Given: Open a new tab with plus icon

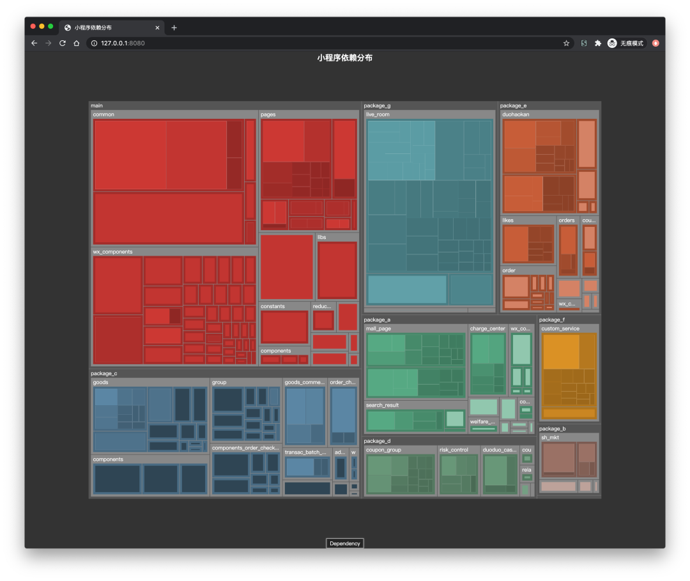Looking at the screenshot, I should (174, 27).
